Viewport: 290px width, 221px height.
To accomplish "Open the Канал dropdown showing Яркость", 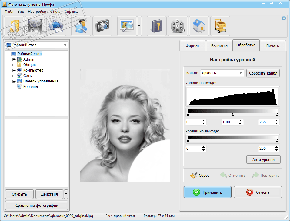I will click(x=222, y=73).
